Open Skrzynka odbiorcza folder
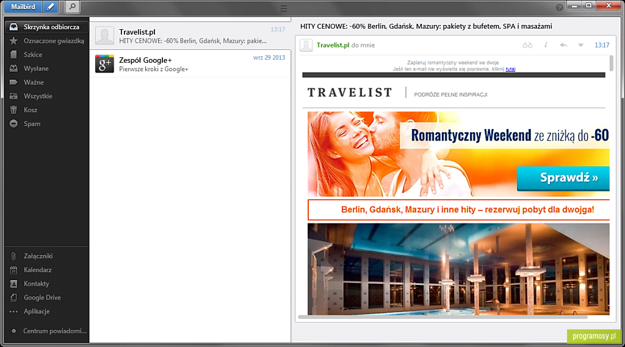The width and height of the screenshot is (625, 347). coord(46,27)
